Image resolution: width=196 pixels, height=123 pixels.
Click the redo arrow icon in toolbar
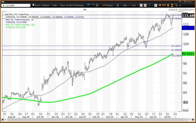(x=93, y=5)
